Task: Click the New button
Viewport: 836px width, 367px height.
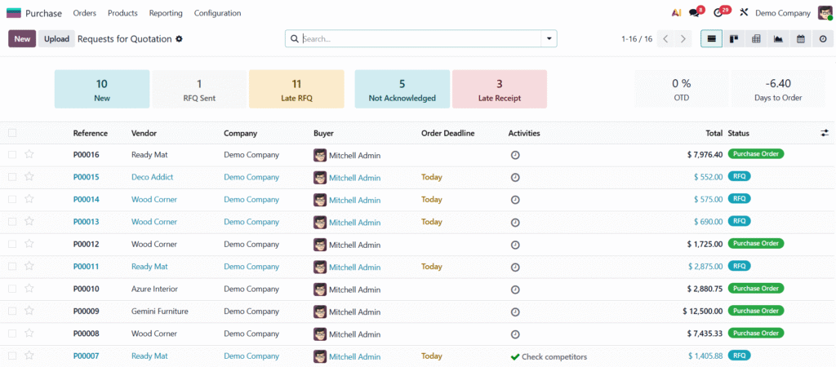Action: pos(22,39)
